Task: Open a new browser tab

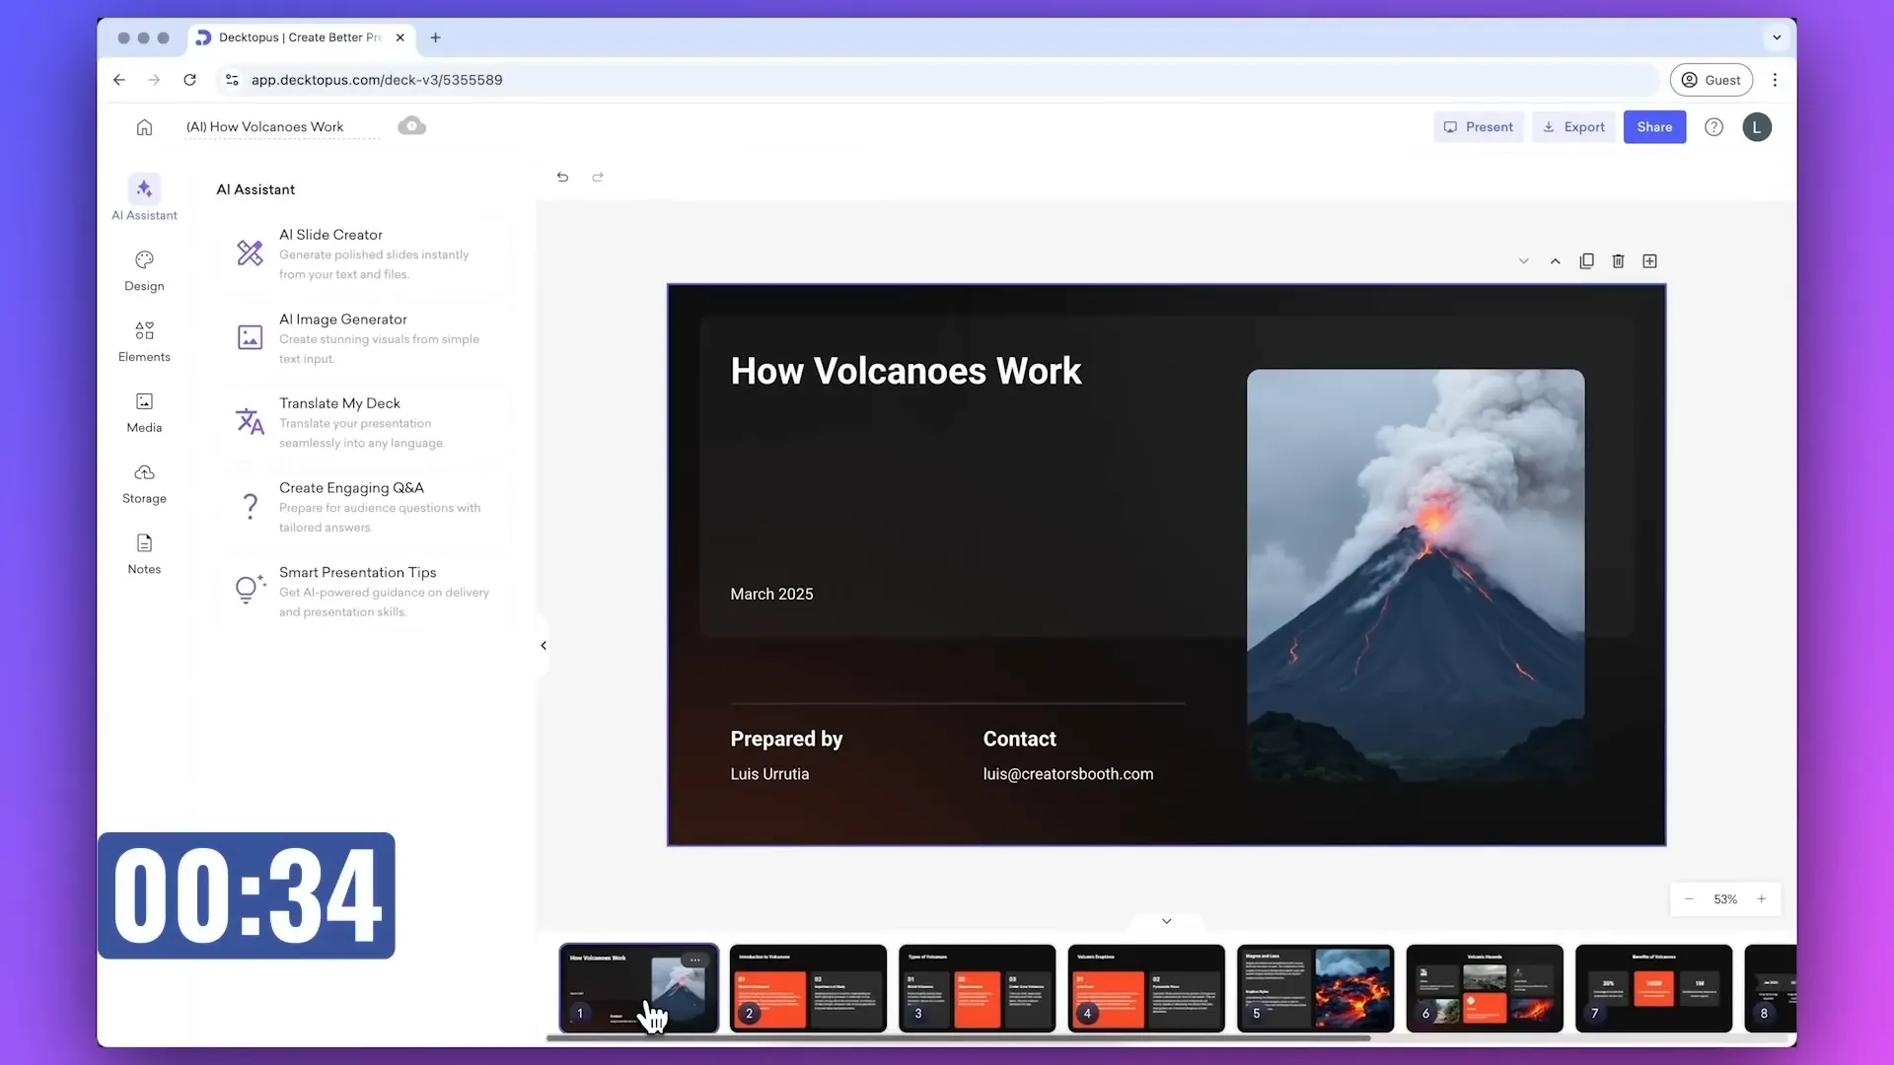Action: click(x=435, y=37)
